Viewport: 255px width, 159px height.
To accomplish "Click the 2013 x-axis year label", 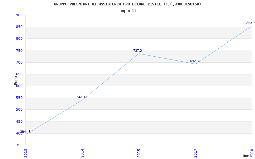I will tap(26, 152).
